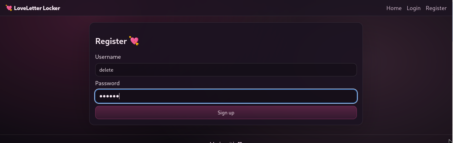453x143 pixels.
Task: Click the heart-with-arrow logo icon in navbar
Action: (x=9, y=8)
